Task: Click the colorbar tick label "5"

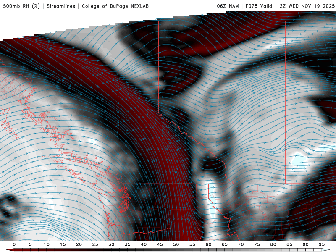Action: tap(30, 244)
